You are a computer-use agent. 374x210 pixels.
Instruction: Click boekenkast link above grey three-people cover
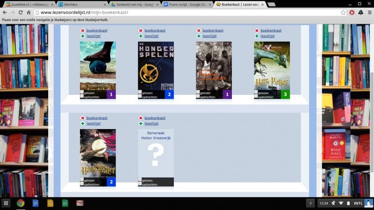click(213, 30)
